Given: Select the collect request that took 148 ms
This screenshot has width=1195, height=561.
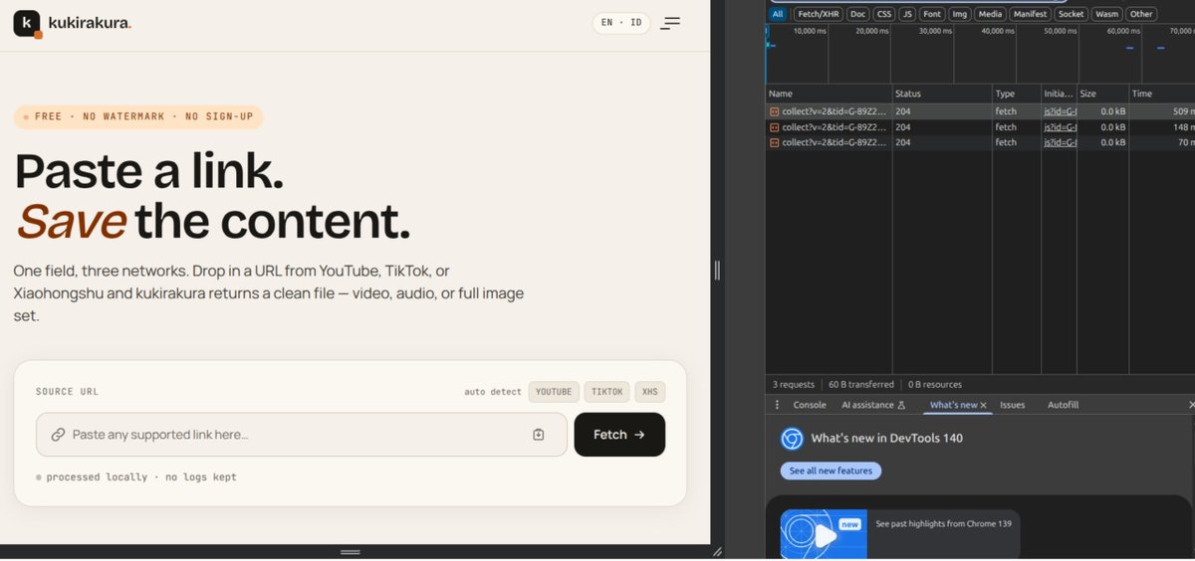Looking at the screenshot, I should coord(980,127).
